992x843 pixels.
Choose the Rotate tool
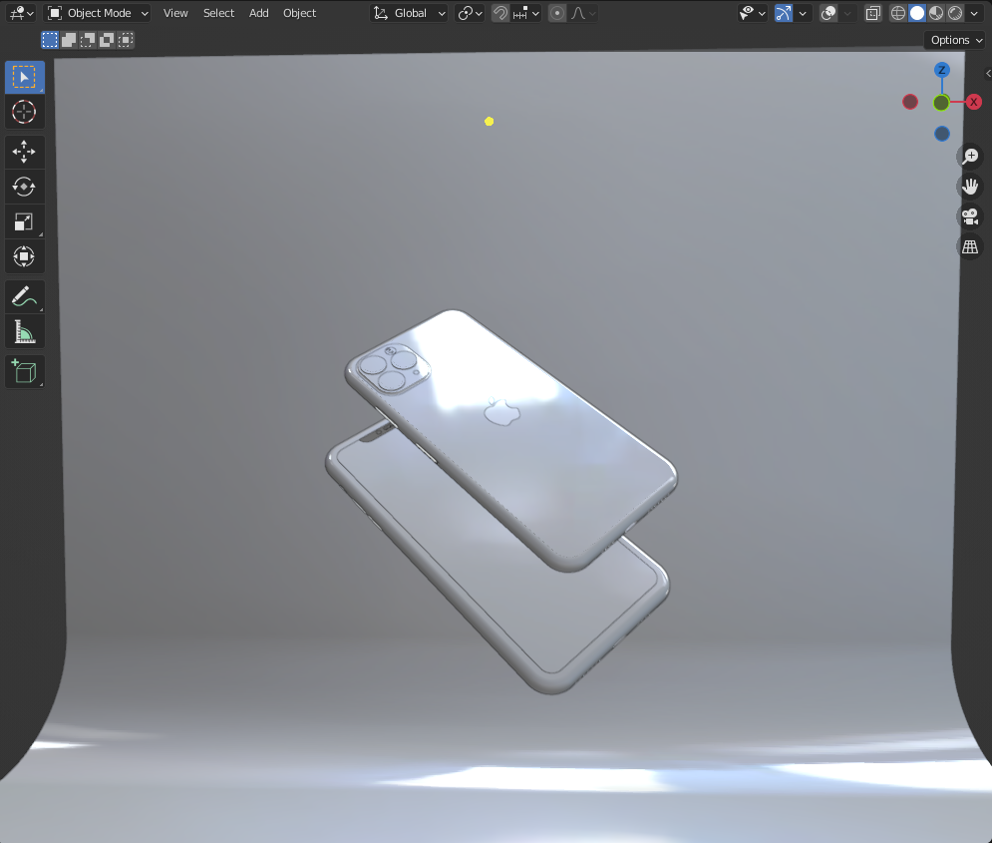coord(24,187)
